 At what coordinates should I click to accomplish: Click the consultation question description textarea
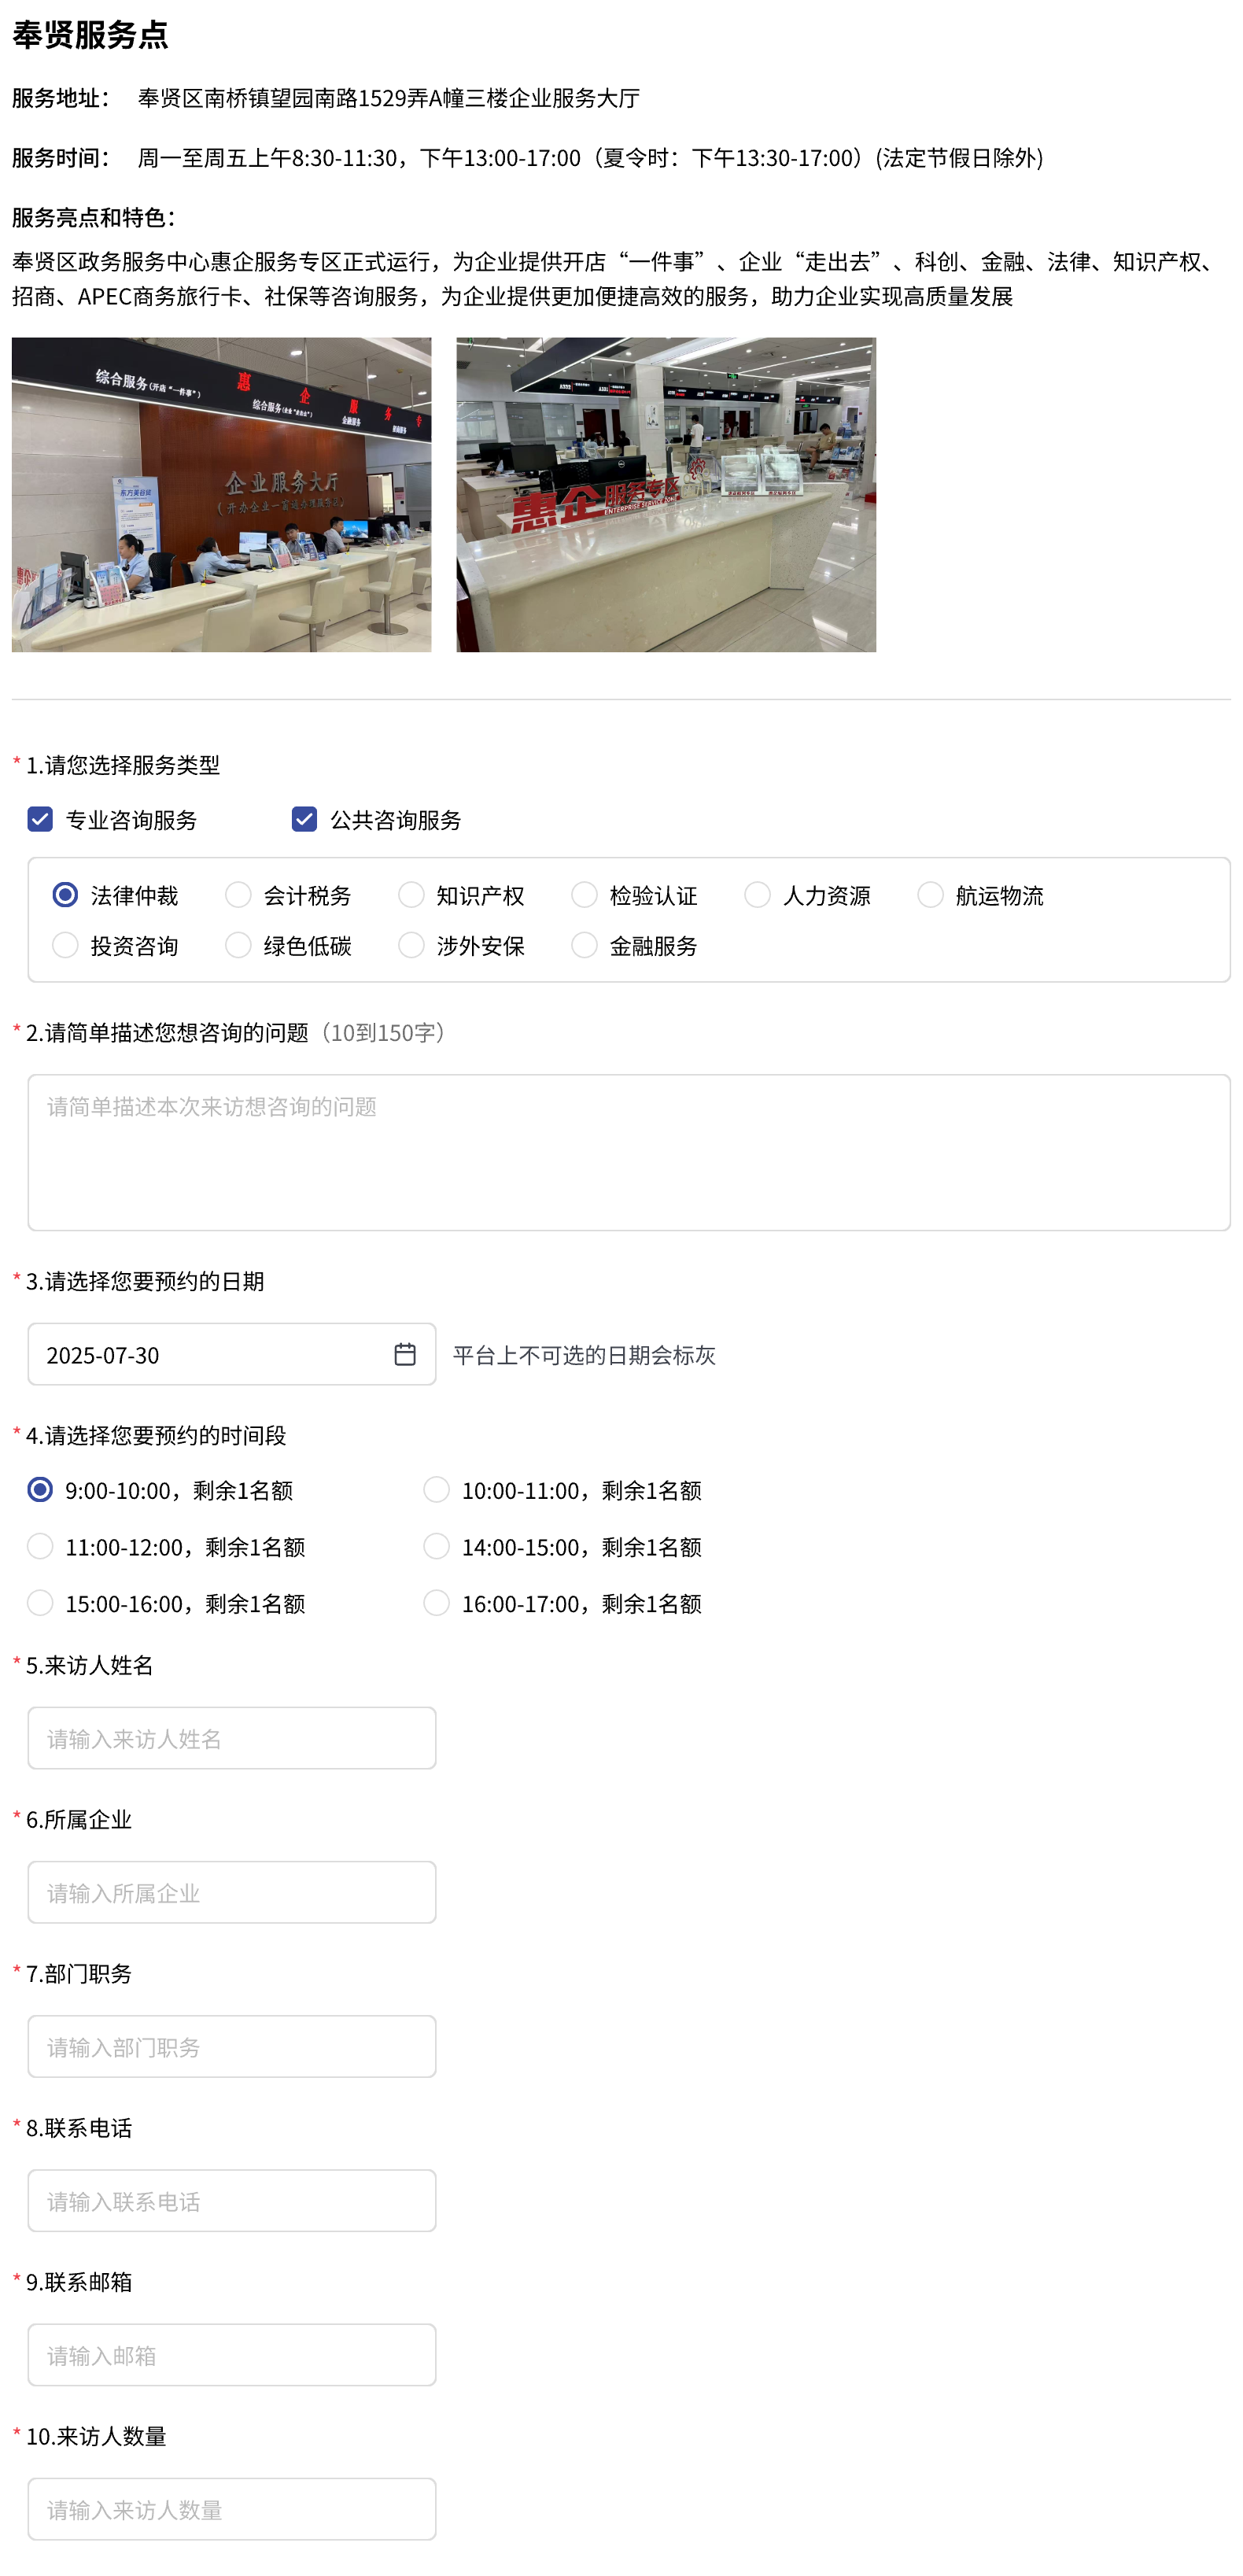pyautogui.click(x=628, y=1152)
